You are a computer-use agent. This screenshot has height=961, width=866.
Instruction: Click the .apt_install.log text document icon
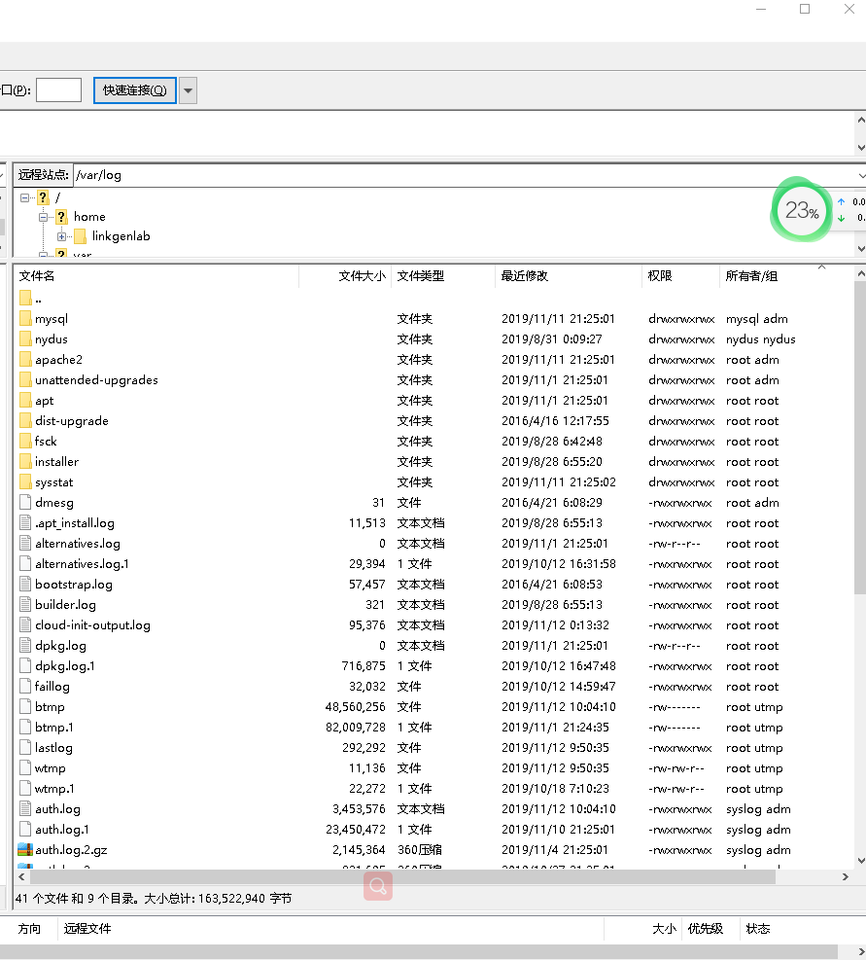(25, 522)
